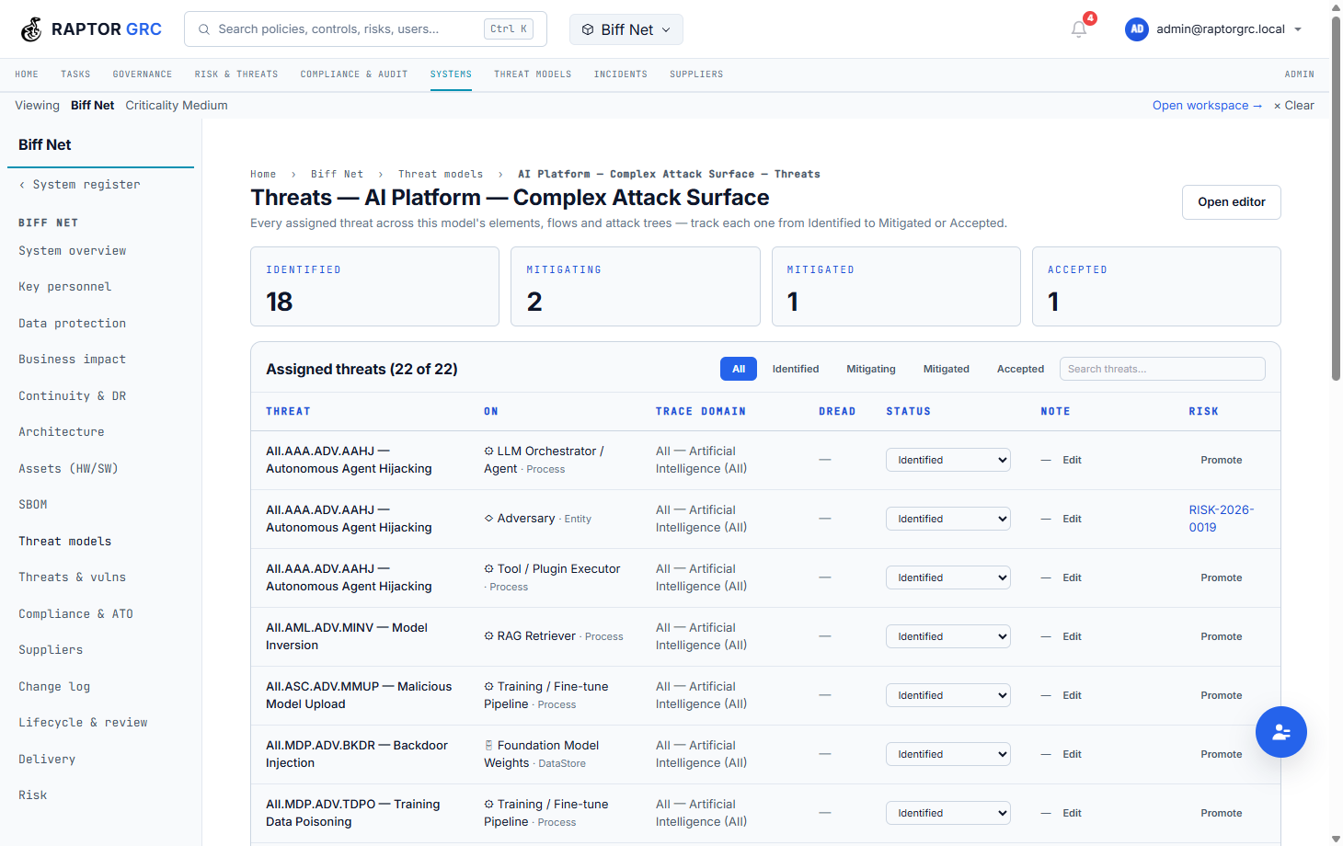Edit note for the RAG Retriever row
This screenshot has width=1343, height=846.
[1073, 636]
